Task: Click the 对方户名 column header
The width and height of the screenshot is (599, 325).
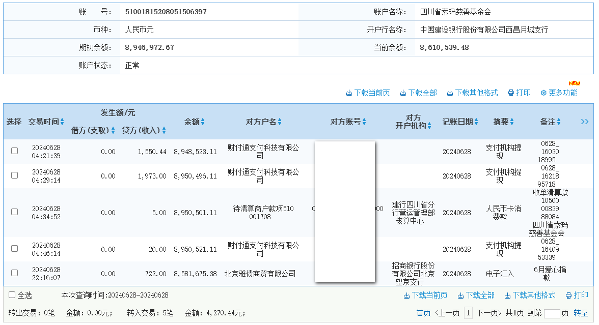Action: (261, 122)
